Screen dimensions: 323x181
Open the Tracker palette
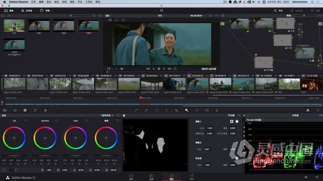tap(166, 110)
